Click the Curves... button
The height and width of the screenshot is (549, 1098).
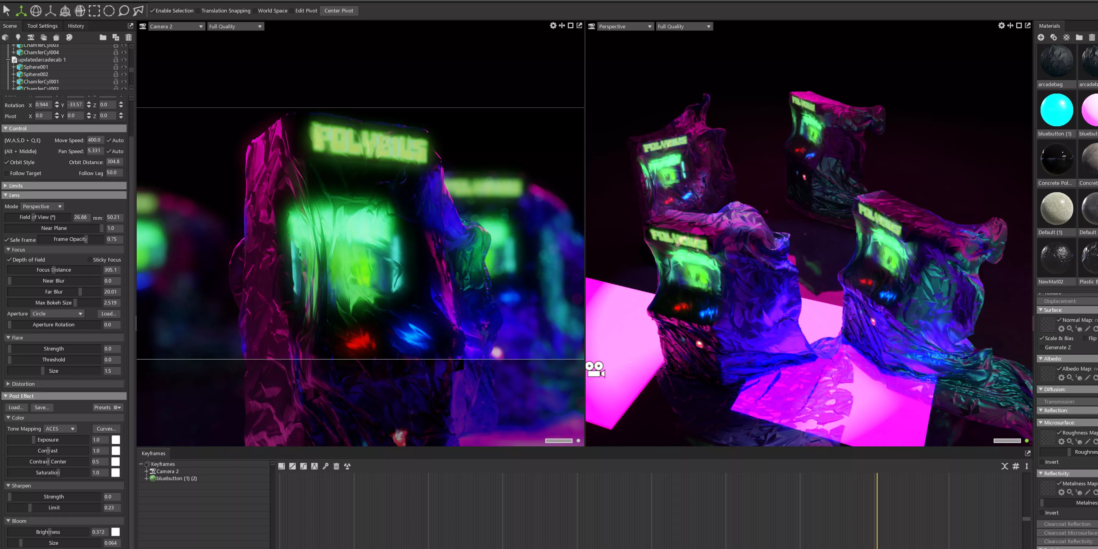click(x=106, y=429)
